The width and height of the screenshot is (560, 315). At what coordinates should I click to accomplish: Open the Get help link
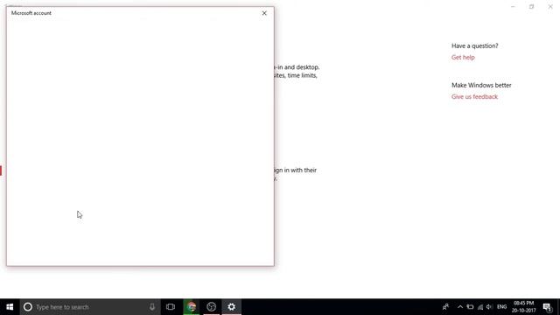463,57
